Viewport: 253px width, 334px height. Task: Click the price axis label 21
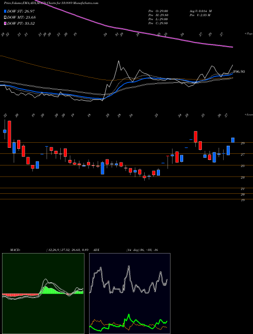pos(242,189)
